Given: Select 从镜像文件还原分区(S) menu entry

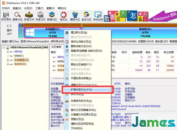Looking at the screenshot, I should pyautogui.click(x=87, y=115).
